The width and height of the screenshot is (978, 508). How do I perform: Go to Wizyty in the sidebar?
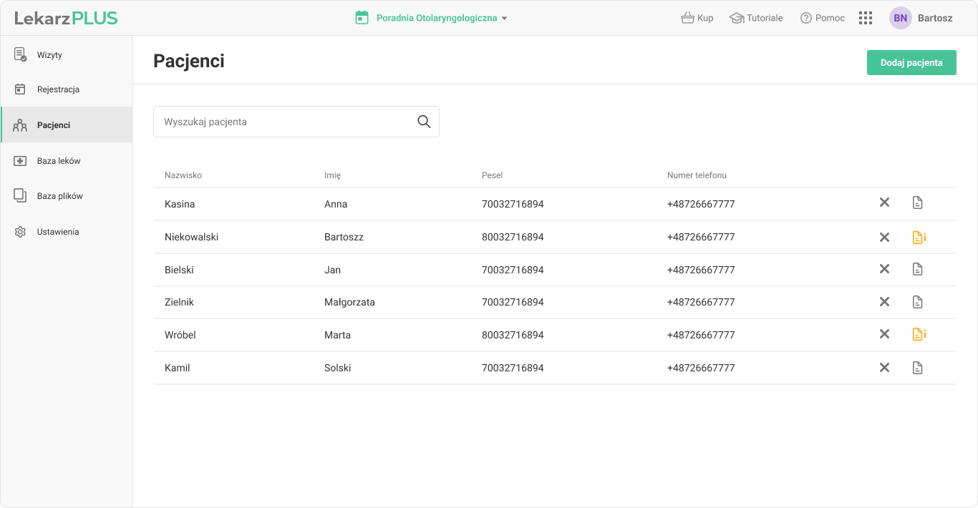point(49,55)
